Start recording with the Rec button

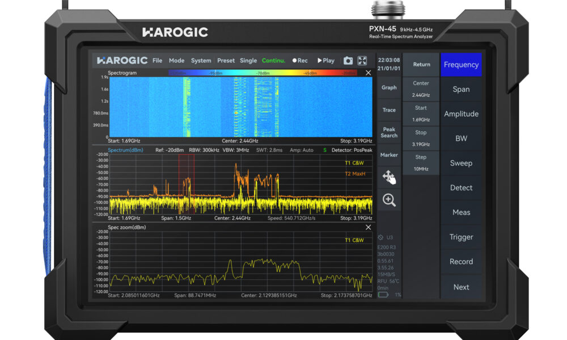300,61
